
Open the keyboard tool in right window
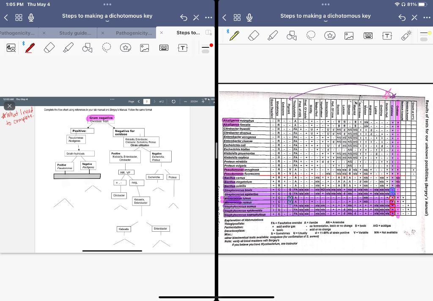[x=368, y=36]
